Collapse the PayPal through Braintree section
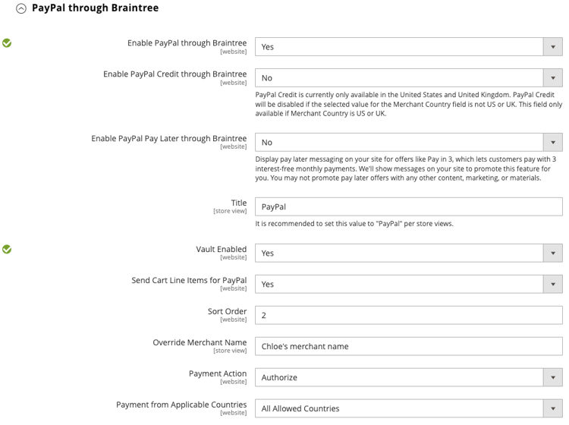Screen dimensions: 569x425 21,8
